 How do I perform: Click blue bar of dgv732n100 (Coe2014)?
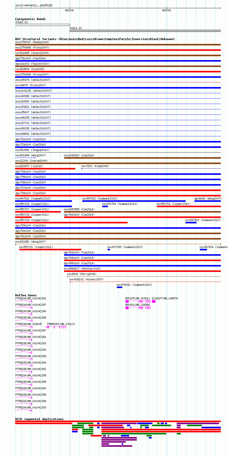[118, 142]
